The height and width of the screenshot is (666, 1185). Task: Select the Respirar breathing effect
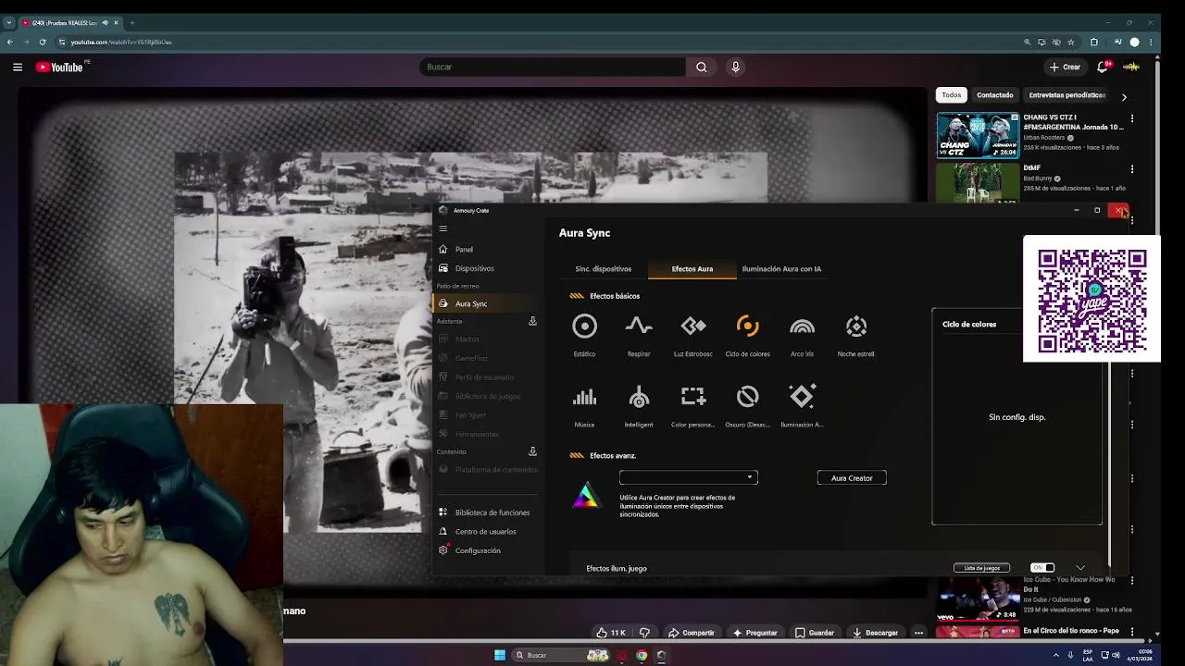click(639, 335)
